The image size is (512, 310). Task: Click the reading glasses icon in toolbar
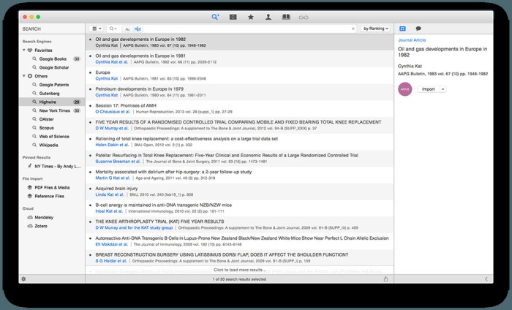tap(304, 16)
